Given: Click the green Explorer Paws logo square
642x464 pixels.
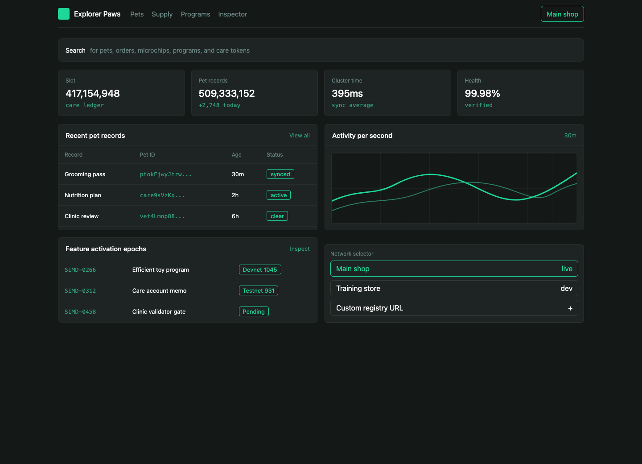Looking at the screenshot, I should (64, 14).
